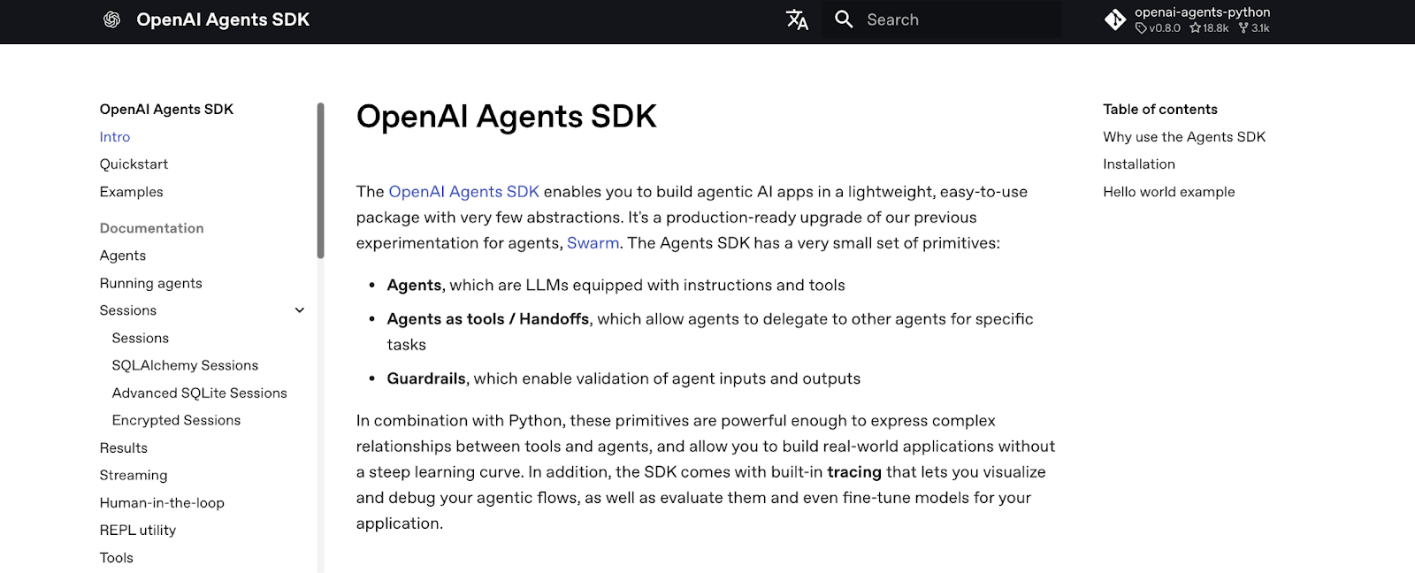The image size is (1415, 573).
Task: Click the OpenAI Agents SDK header title
Action: [x=223, y=19]
